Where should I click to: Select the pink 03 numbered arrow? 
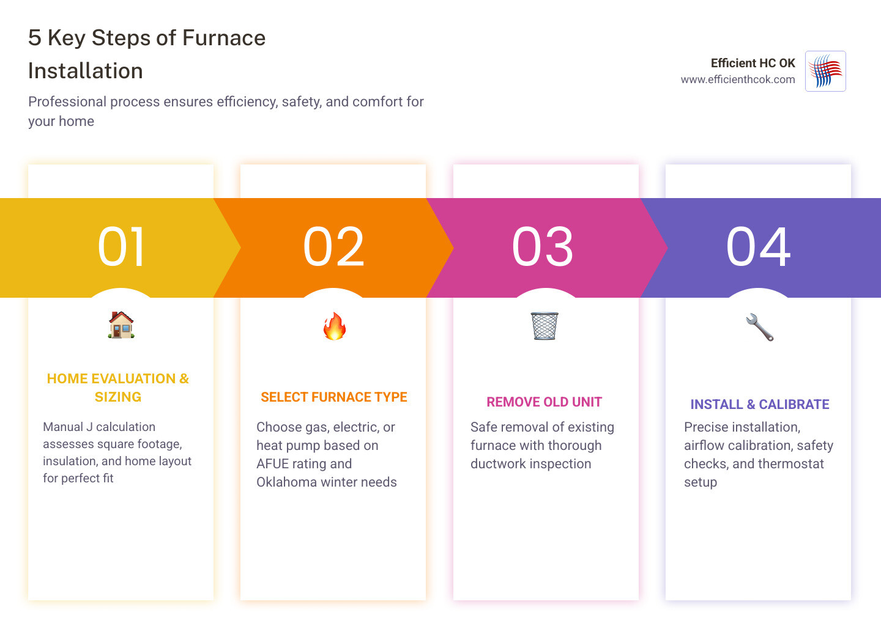pyautogui.click(x=543, y=247)
